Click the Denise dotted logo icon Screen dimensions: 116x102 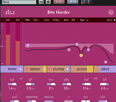coord(10,12)
